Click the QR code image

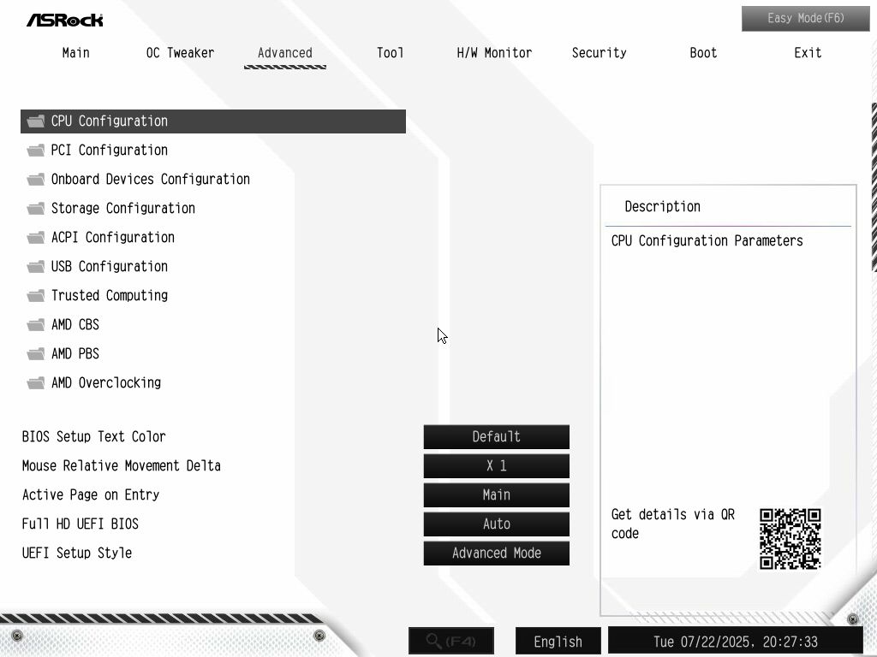790,539
